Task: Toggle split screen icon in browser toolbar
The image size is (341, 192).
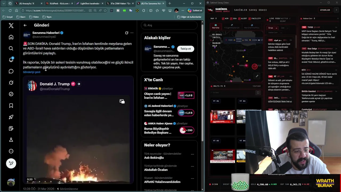Action: point(151,10)
